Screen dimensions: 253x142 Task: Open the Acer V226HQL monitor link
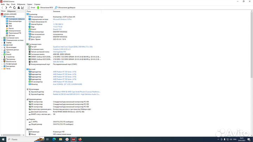[67, 84]
